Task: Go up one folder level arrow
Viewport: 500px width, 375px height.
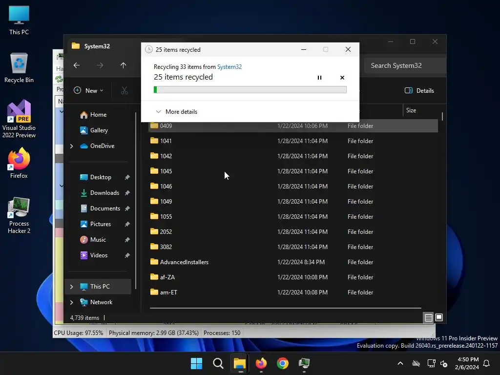Action: (124, 65)
